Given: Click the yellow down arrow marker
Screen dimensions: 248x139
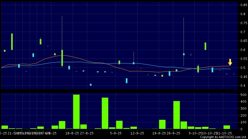Looking at the screenshot, I should [230, 62].
